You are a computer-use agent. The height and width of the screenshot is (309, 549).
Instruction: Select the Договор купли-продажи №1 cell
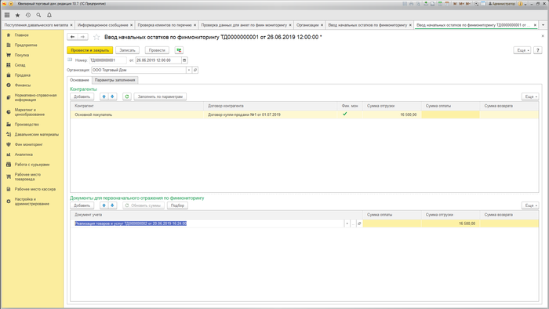pos(270,115)
